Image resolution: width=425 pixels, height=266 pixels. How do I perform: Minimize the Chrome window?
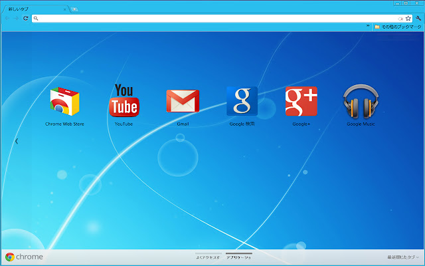[397, 3]
